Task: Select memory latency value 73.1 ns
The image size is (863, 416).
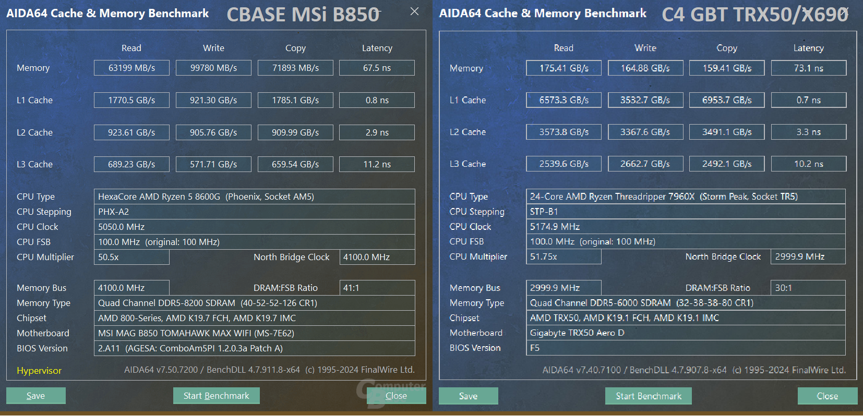Action: coord(809,68)
